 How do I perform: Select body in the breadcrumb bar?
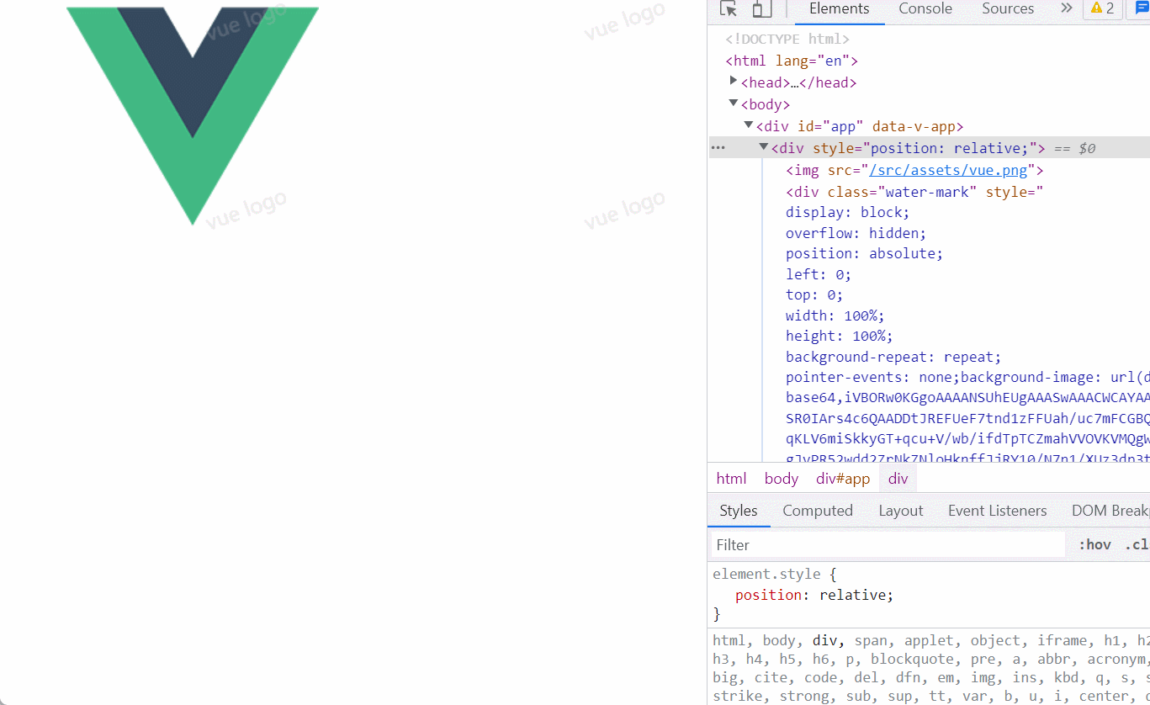782,479
